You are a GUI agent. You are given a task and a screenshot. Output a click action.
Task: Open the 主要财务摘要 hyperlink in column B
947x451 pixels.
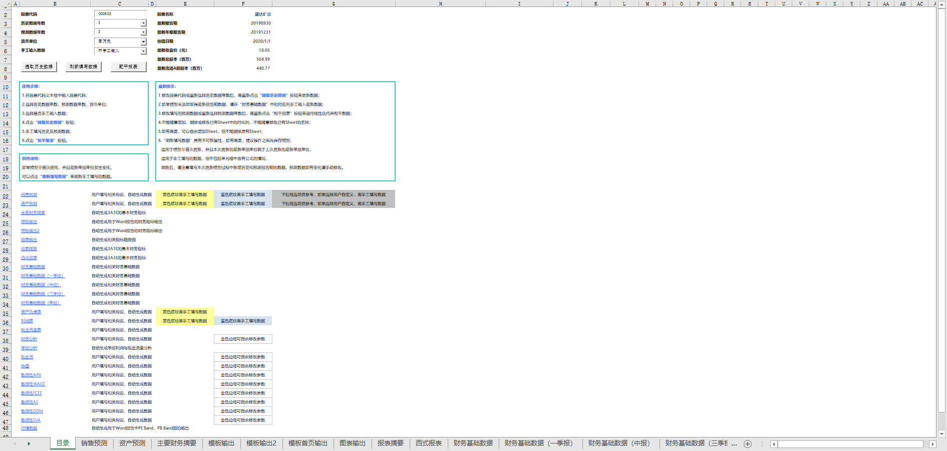(x=33, y=213)
